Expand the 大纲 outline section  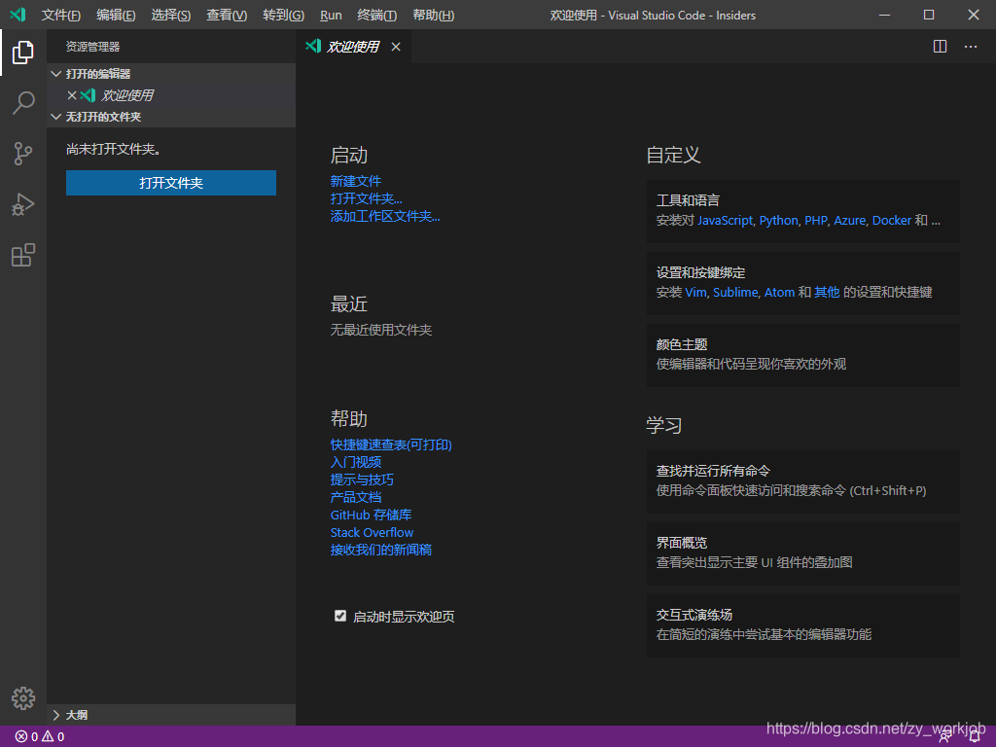[x=171, y=715]
